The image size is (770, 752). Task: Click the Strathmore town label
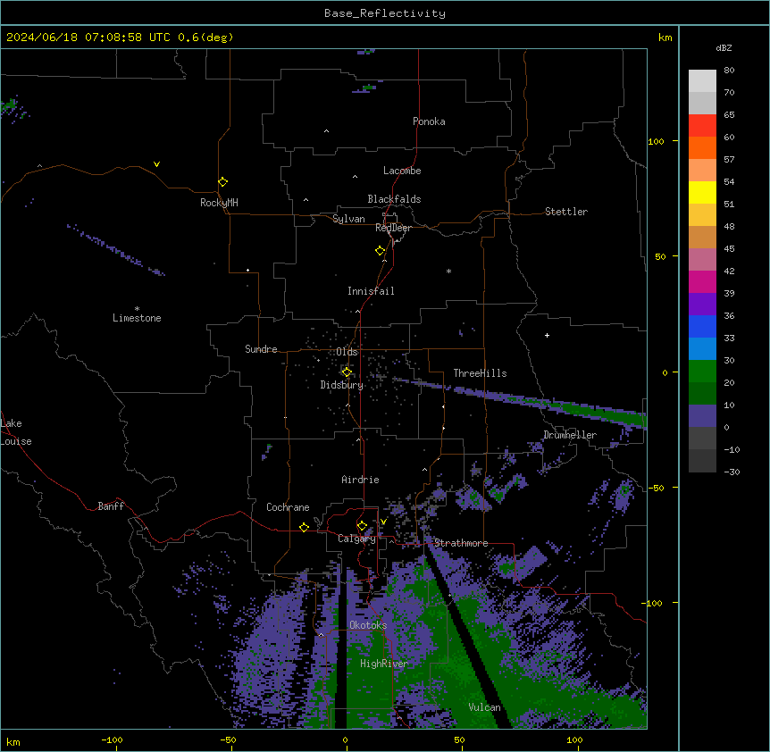pos(461,543)
